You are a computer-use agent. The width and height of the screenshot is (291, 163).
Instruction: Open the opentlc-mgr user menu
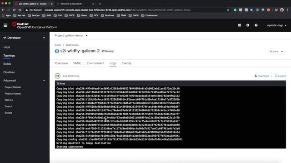(x=277, y=25)
